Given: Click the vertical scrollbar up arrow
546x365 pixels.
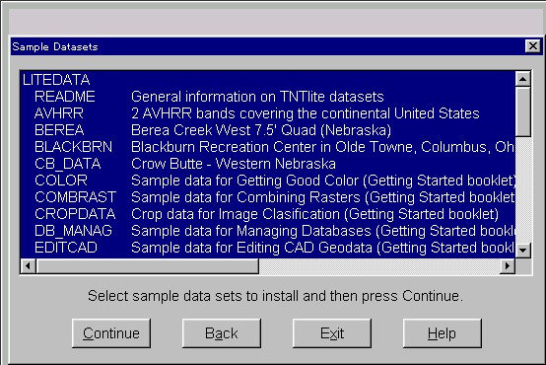Looking at the screenshot, I should 522,79.
